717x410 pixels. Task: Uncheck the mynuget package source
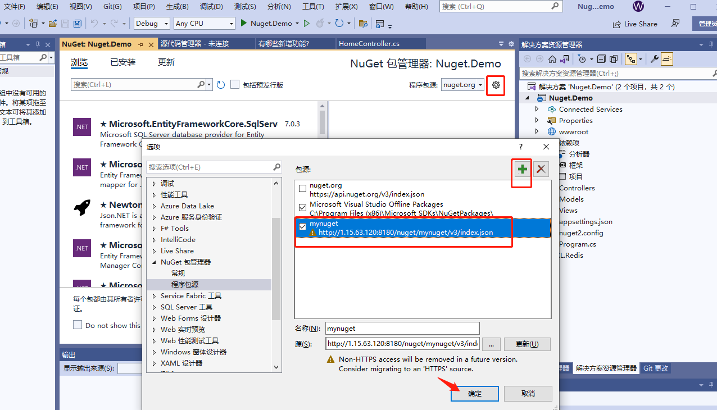(303, 226)
